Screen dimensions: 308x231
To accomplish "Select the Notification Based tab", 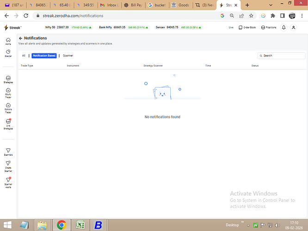I will [x=44, y=55].
